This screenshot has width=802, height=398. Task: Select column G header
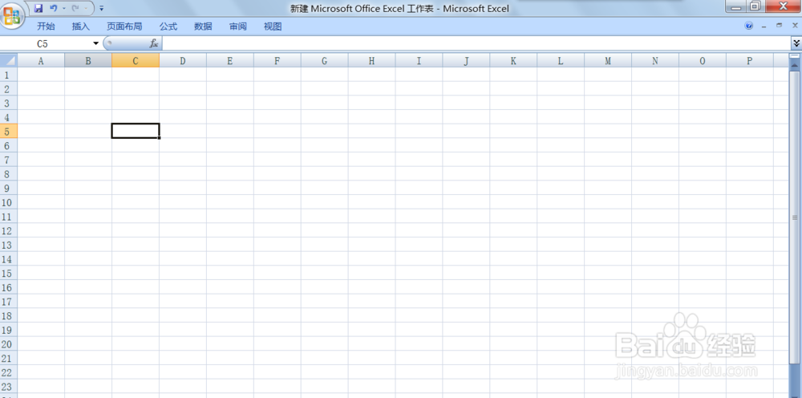click(x=324, y=61)
